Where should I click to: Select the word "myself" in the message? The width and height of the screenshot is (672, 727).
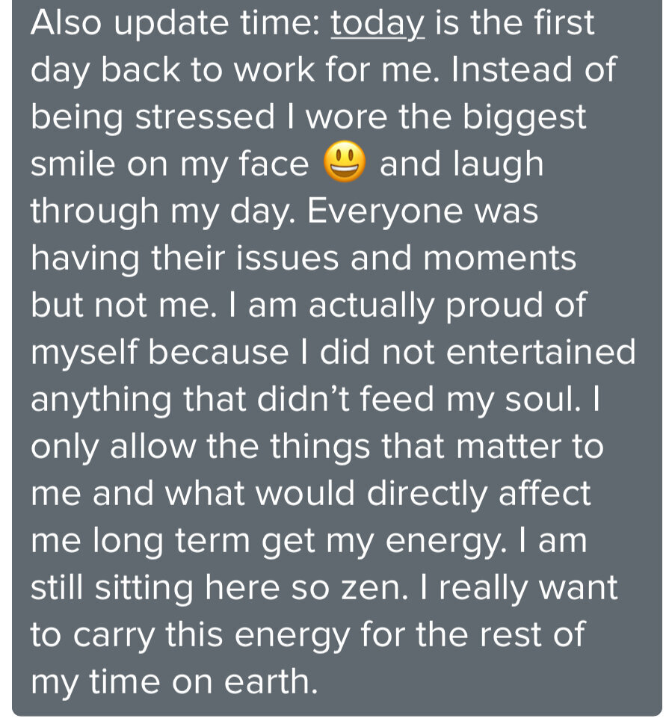pyautogui.click(x=85, y=353)
